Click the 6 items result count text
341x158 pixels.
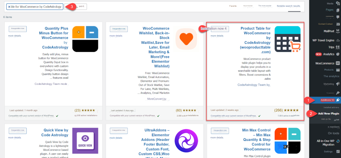click(8, 17)
